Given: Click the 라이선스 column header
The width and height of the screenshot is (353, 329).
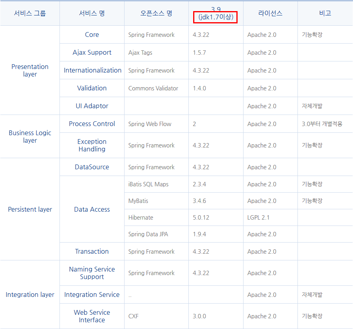Looking at the screenshot, I should tap(271, 13).
